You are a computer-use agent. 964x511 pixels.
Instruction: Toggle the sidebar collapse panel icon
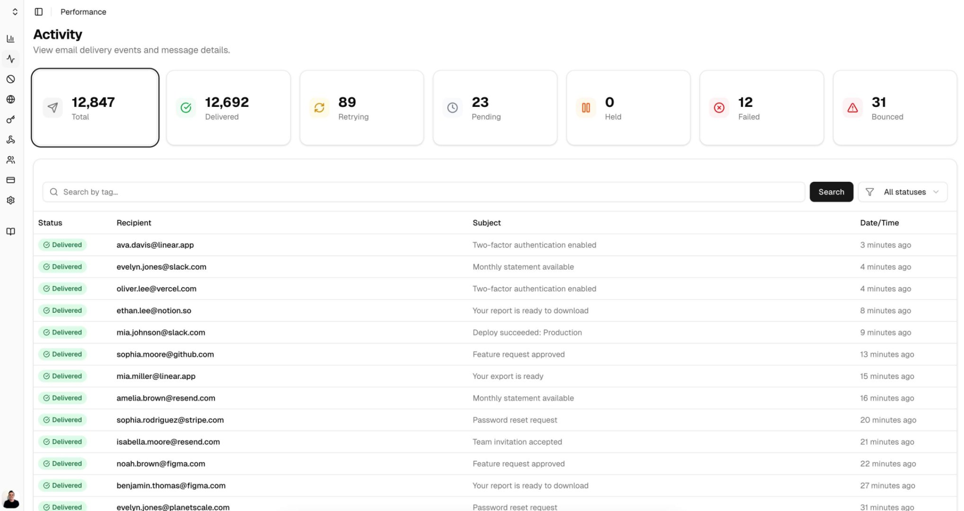coord(38,11)
